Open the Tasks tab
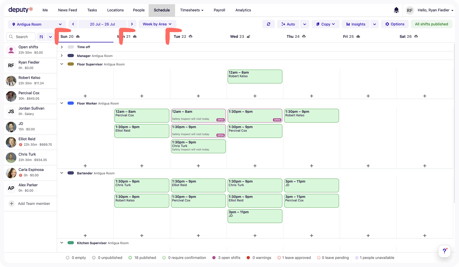Screen dimensions: 459x267 coord(92,10)
